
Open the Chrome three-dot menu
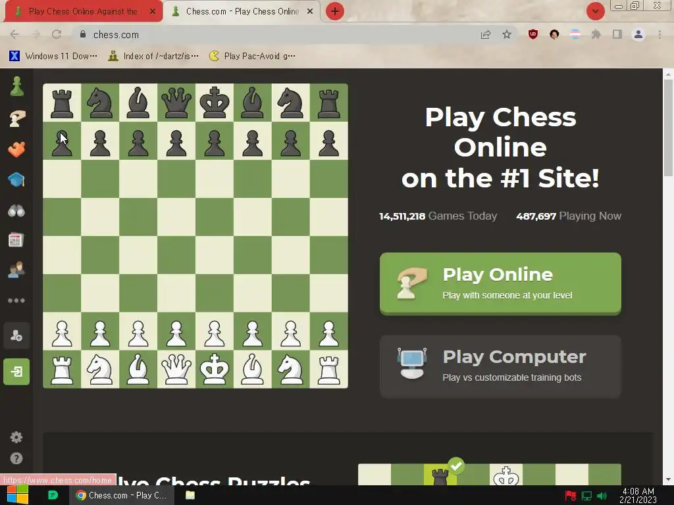[x=660, y=34]
